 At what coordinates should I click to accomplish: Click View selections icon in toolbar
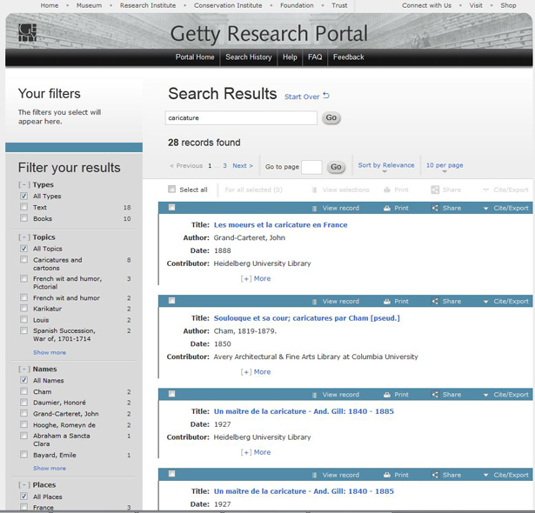coord(315,190)
